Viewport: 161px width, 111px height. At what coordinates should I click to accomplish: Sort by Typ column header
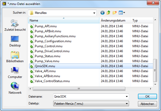[142, 20]
